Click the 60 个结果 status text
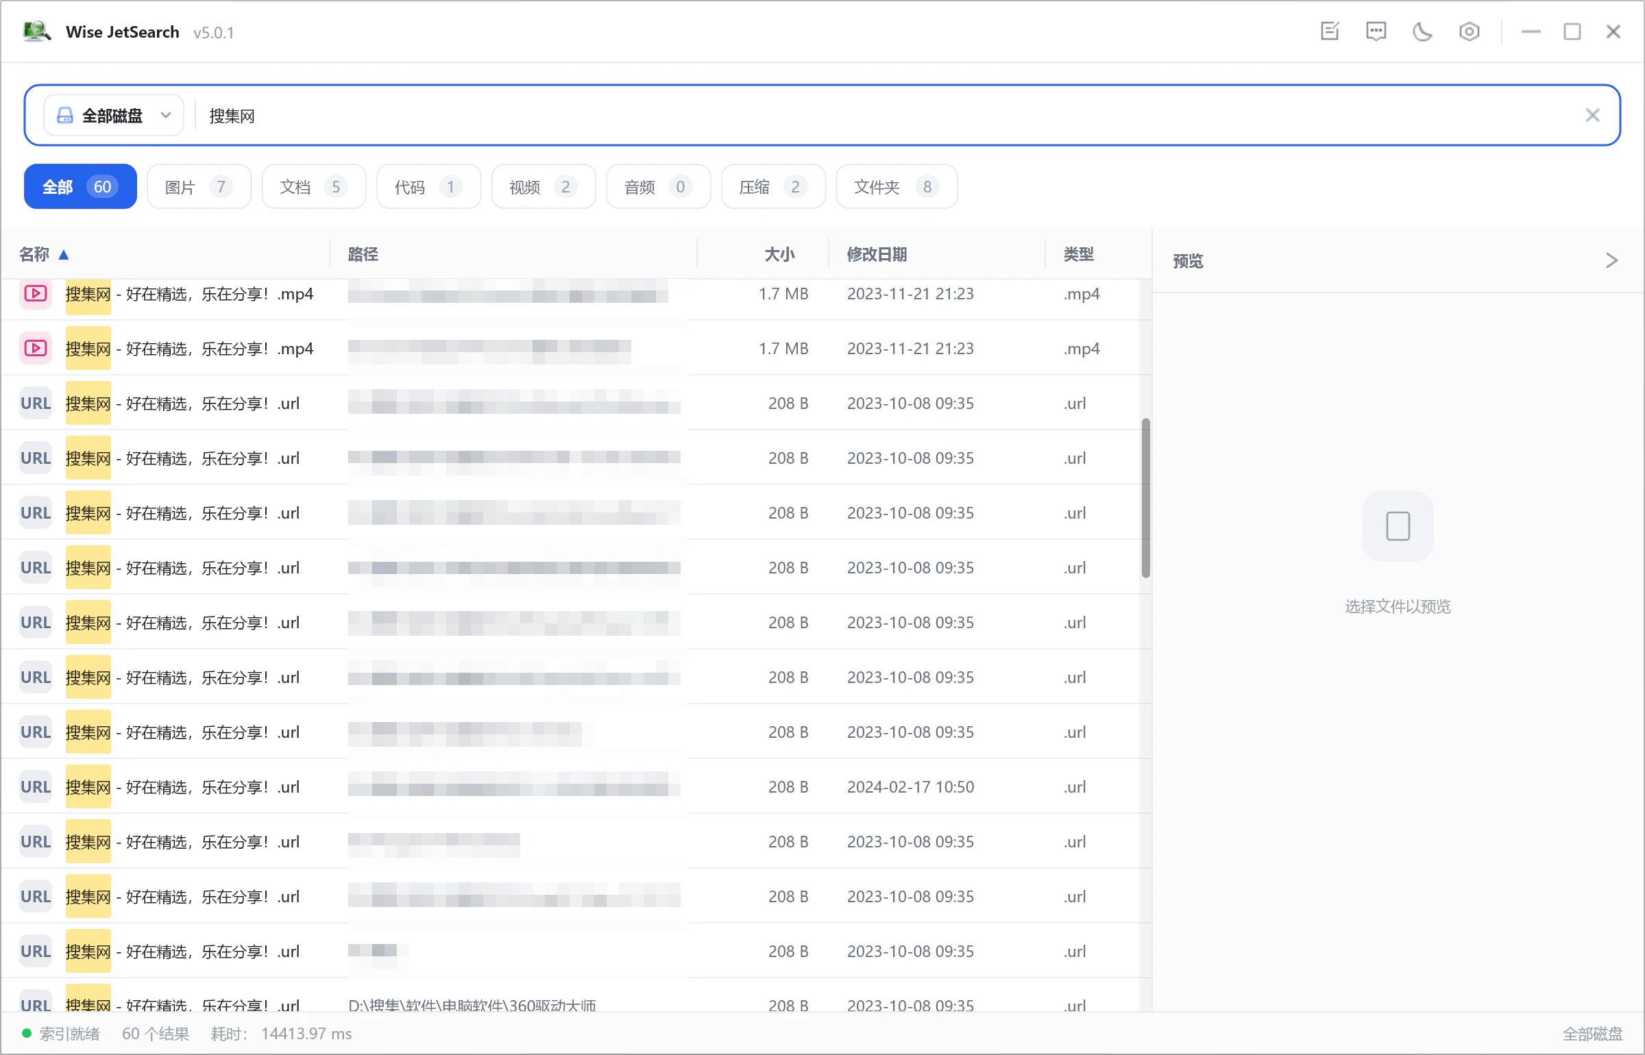The image size is (1645, 1055). tap(156, 1033)
